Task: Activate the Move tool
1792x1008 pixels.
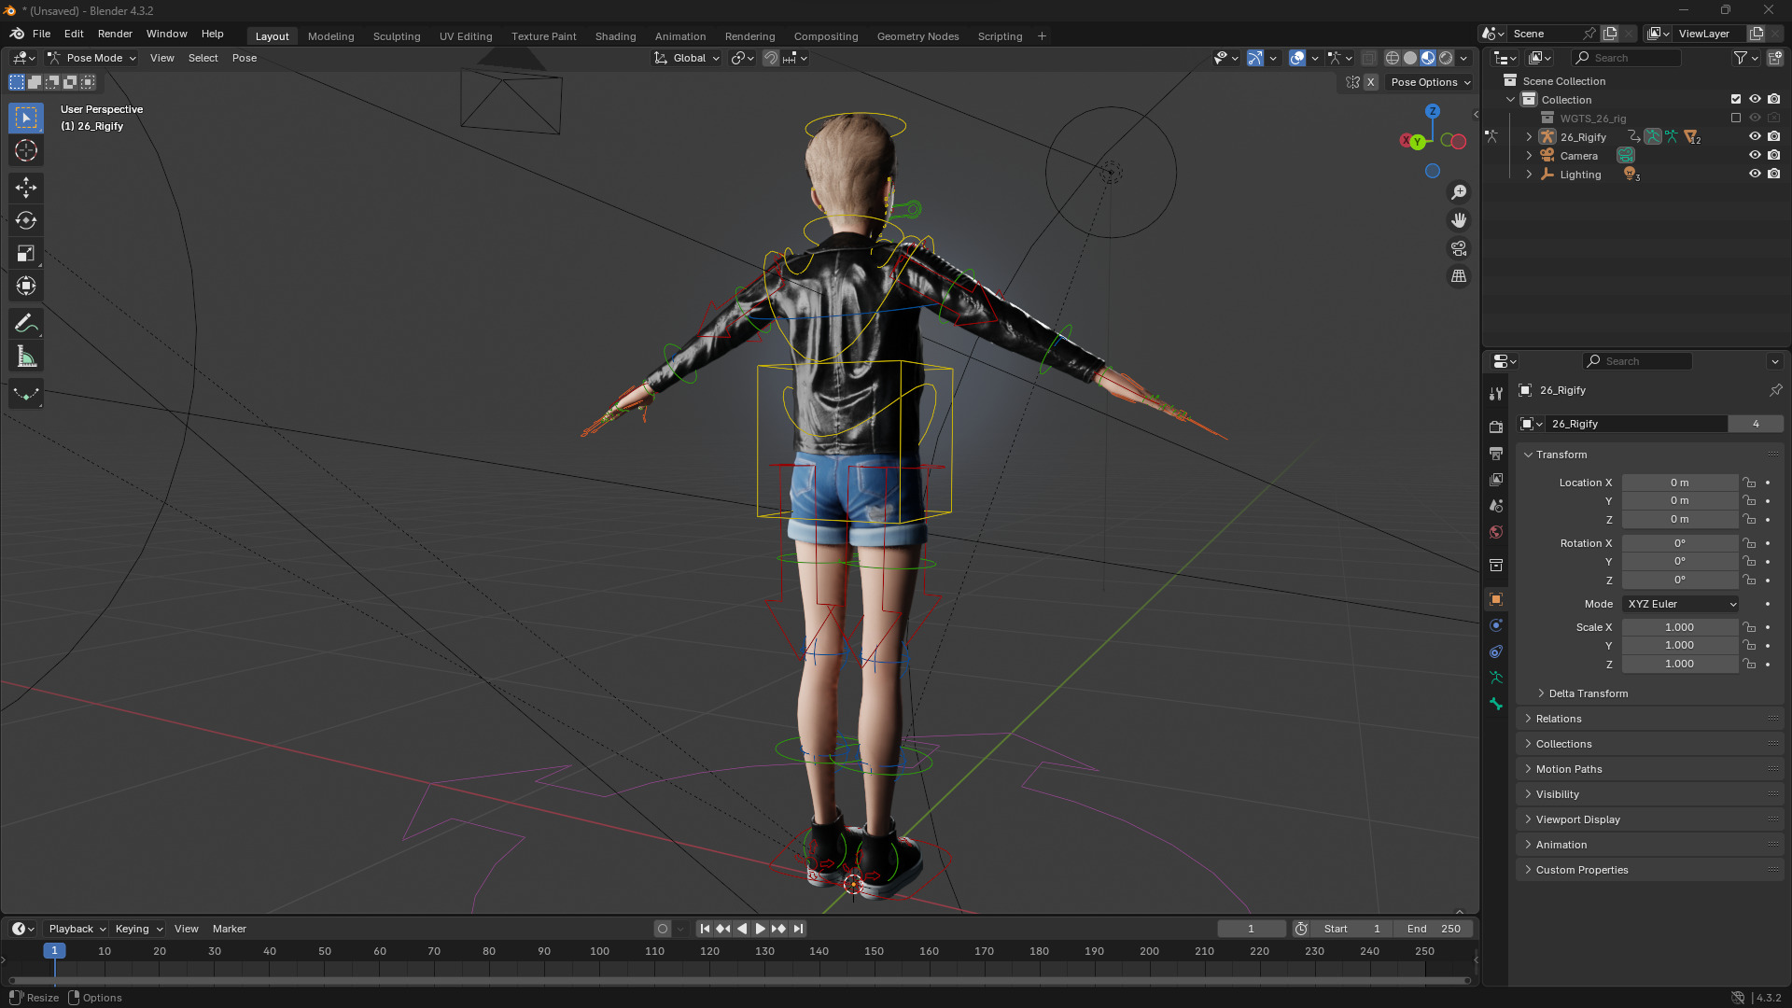Action: [x=26, y=188]
